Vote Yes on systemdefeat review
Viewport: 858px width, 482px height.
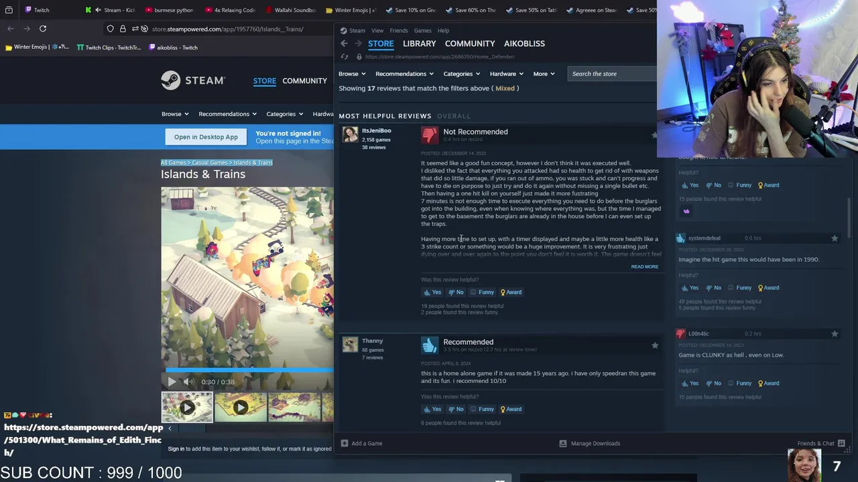690,288
